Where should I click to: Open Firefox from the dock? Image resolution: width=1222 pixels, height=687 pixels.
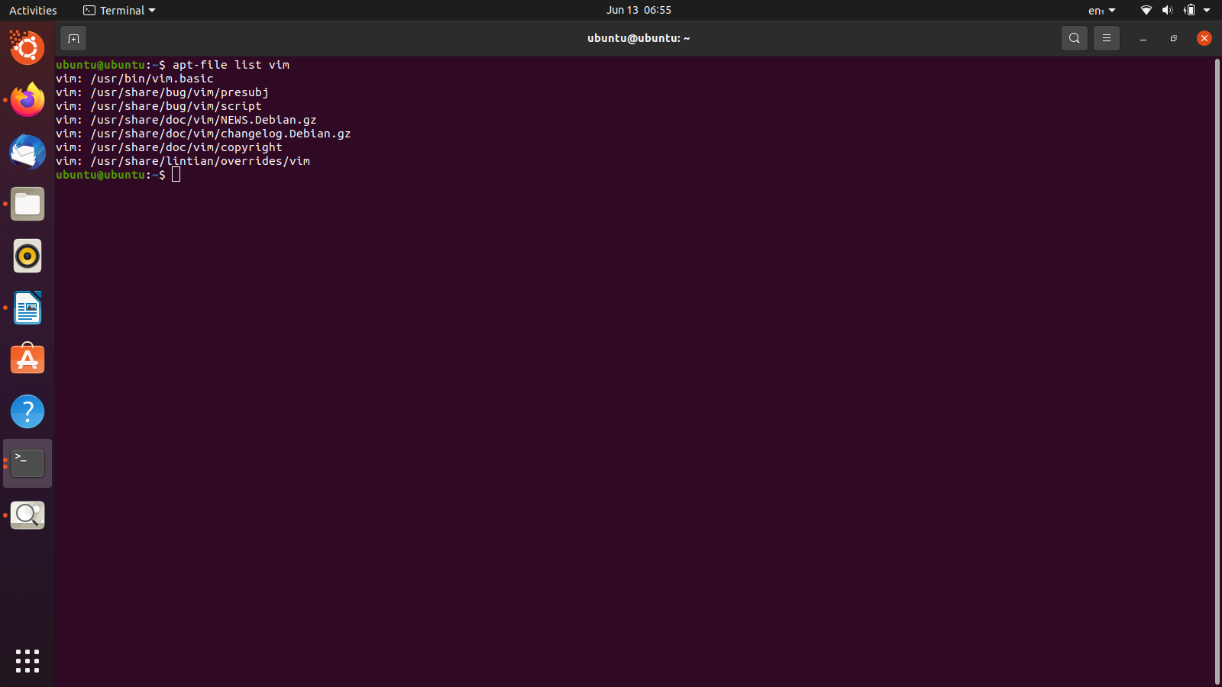pyautogui.click(x=27, y=100)
